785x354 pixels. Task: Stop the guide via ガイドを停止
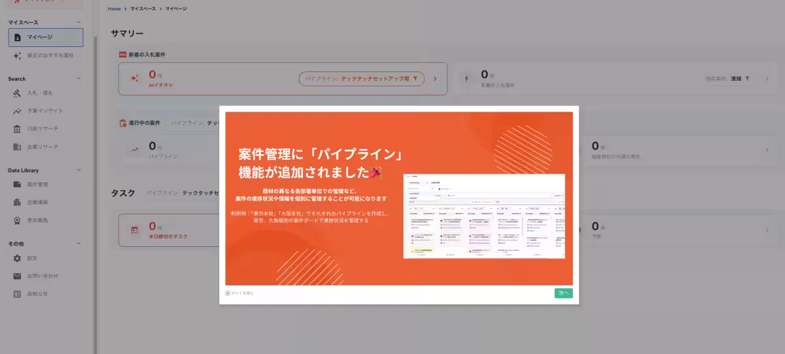point(239,293)
